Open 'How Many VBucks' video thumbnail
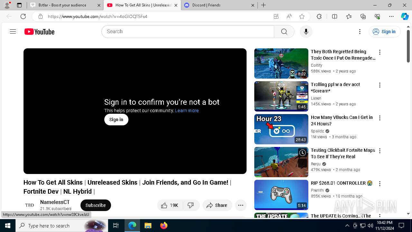The image size is (412, 232). pyautogui.click(x=281, y=129)
